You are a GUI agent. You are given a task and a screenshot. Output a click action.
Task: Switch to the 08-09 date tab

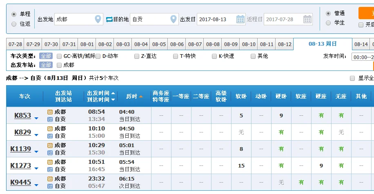coord(231,44)
